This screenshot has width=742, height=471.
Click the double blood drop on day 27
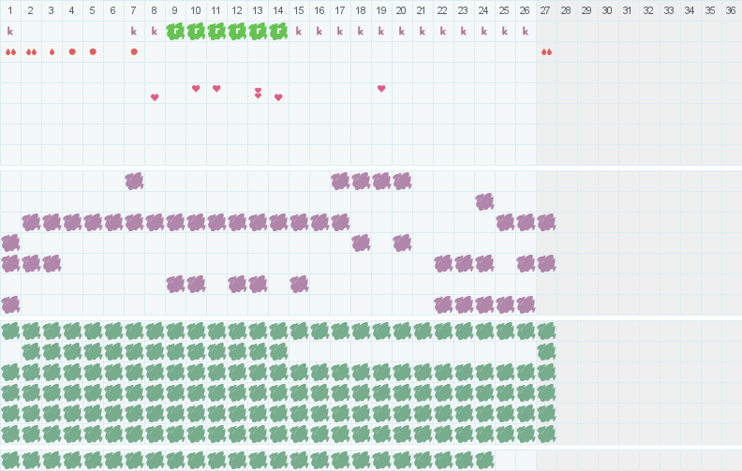(x=546, y=52)
